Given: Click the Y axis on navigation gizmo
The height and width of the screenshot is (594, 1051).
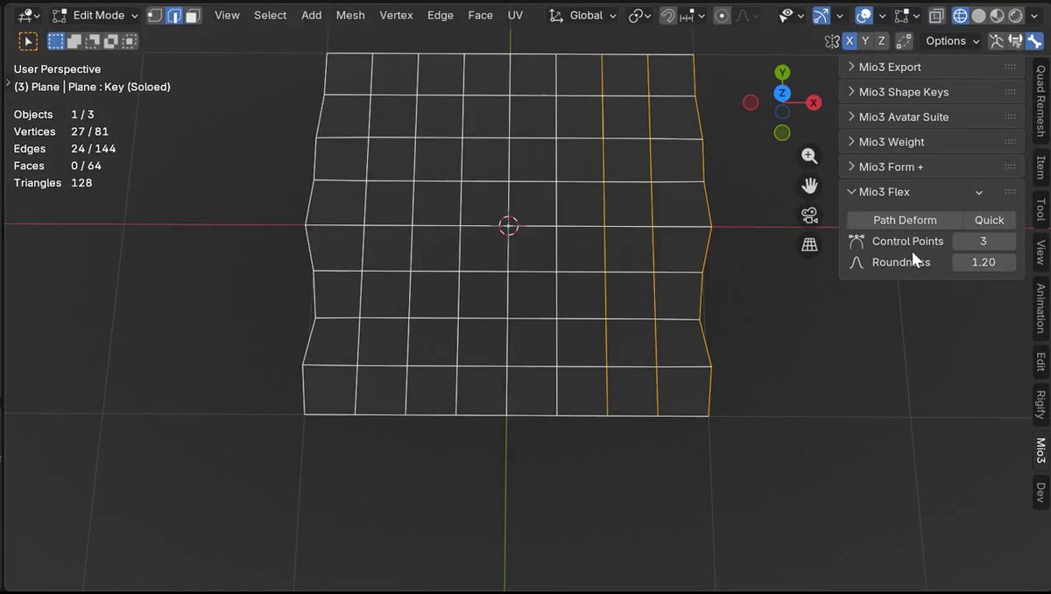Looking at the screenshot, I should 782,73.
